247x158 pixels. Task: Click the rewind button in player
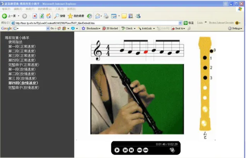tap(140, 150)
